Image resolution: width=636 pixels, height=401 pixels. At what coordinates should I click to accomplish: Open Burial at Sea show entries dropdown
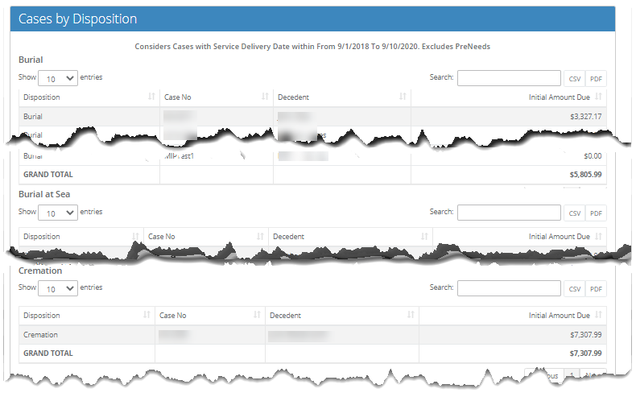[58, 213]
